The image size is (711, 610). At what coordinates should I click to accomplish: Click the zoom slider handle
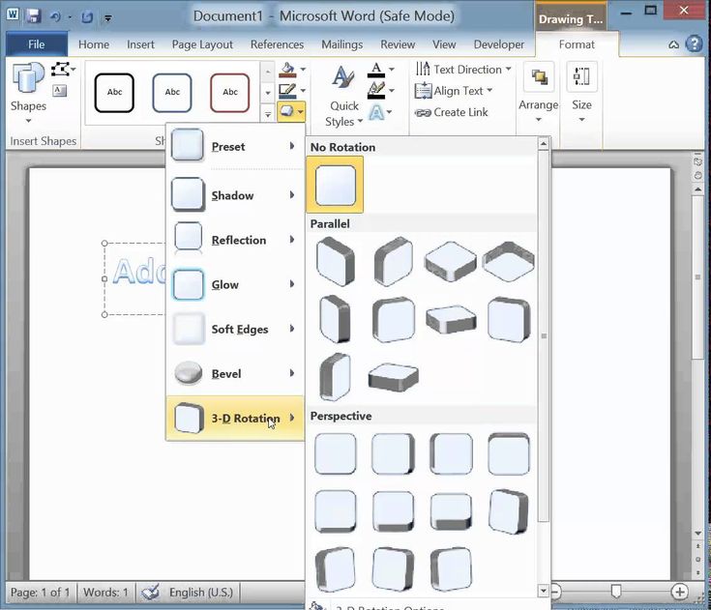616,592
